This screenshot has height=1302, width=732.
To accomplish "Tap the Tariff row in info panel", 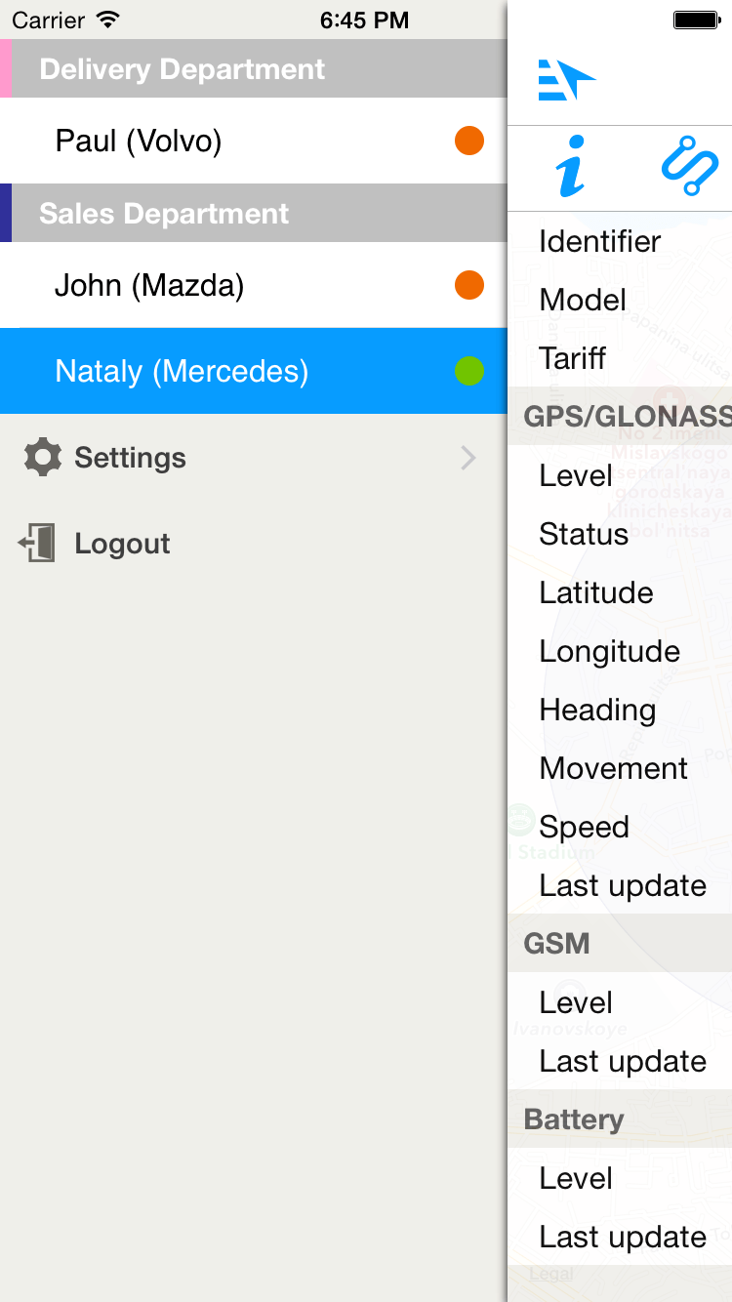I will tap(620, 358).
